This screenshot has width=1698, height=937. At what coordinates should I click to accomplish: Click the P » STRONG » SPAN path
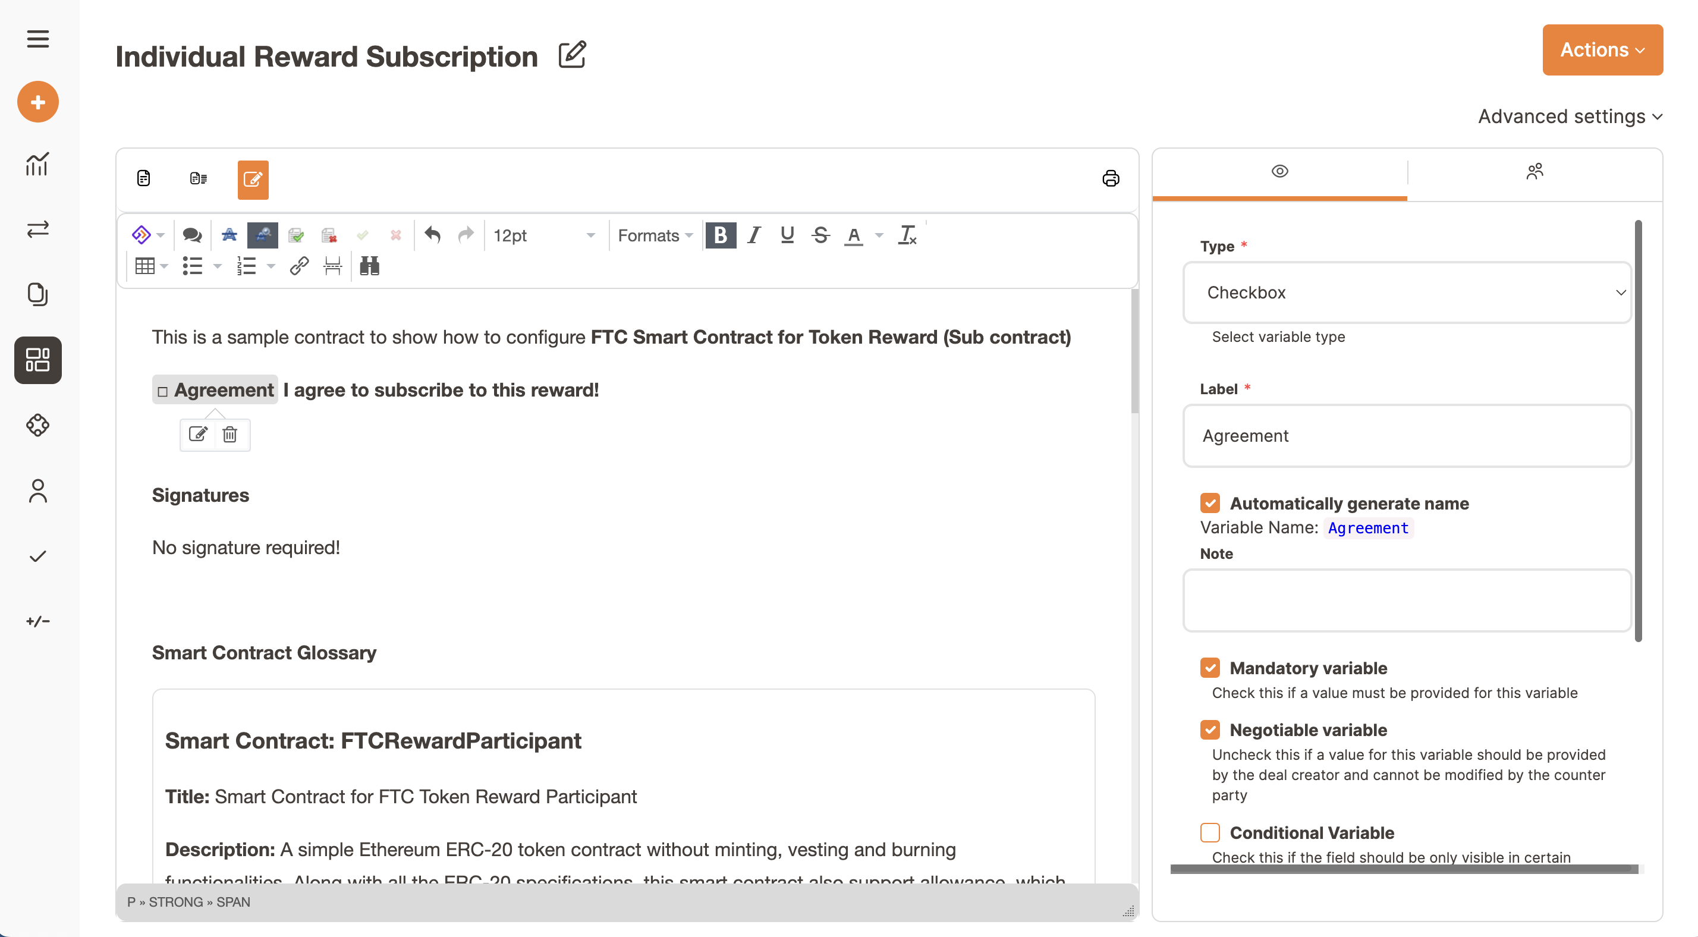click(188, 901)
